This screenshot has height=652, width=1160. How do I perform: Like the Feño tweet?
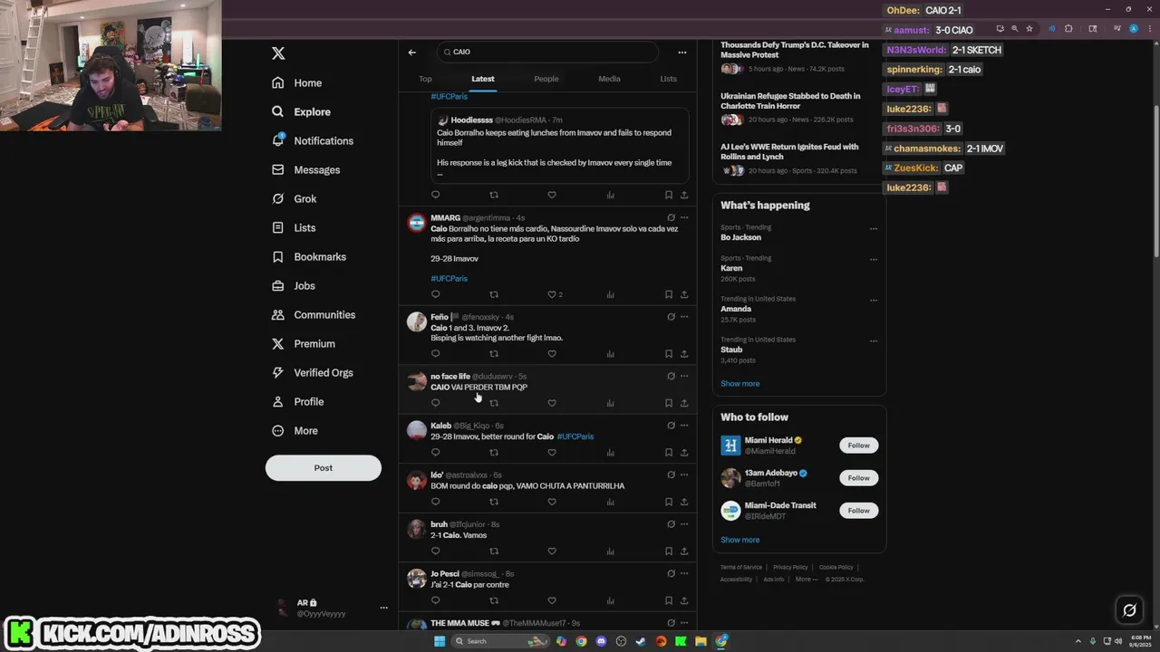[x=552, y=354]
